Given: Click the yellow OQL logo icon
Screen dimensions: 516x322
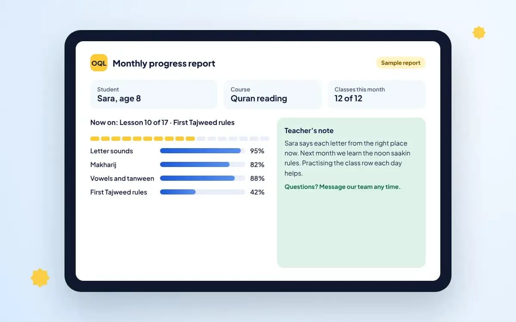Looking at the screenshot, I should [x=99, y=63].
